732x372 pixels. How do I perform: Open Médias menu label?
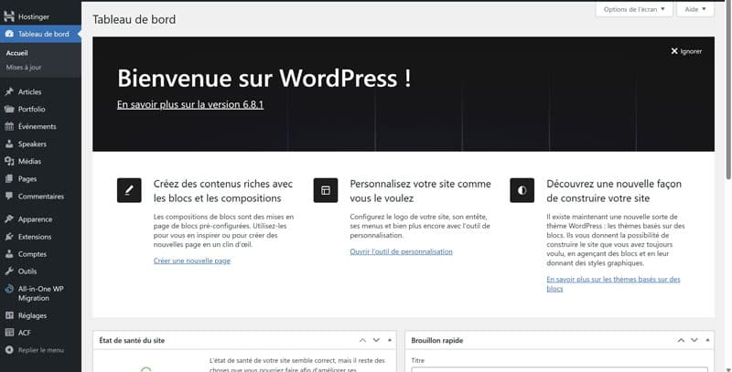click(29, 161)
